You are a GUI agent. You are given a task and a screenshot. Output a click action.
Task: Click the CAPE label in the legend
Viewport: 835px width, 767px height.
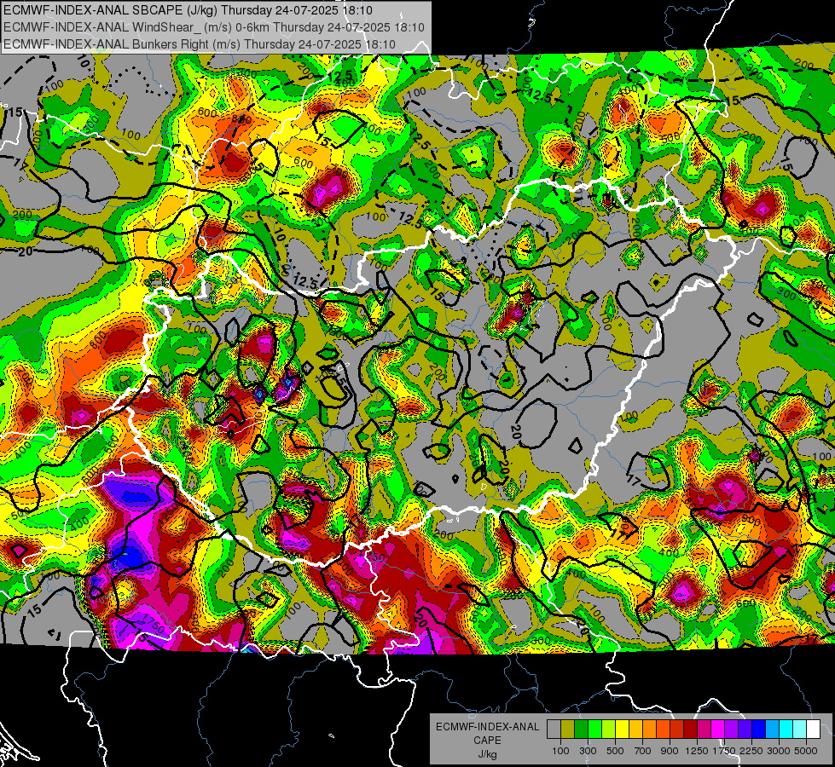pyautogui.click(x=487, y=741)
